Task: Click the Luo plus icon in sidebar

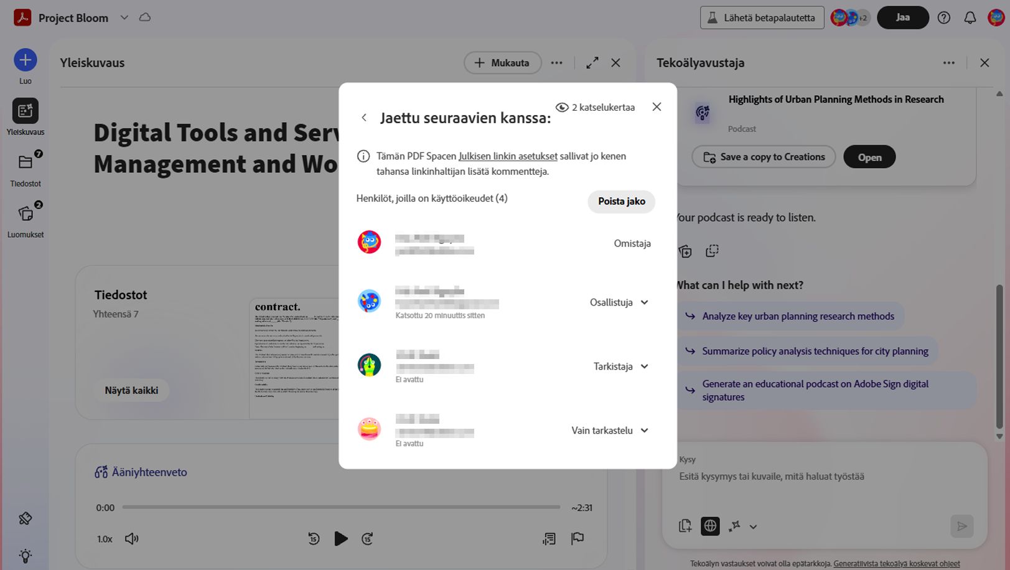Action: tap(26, 60)
